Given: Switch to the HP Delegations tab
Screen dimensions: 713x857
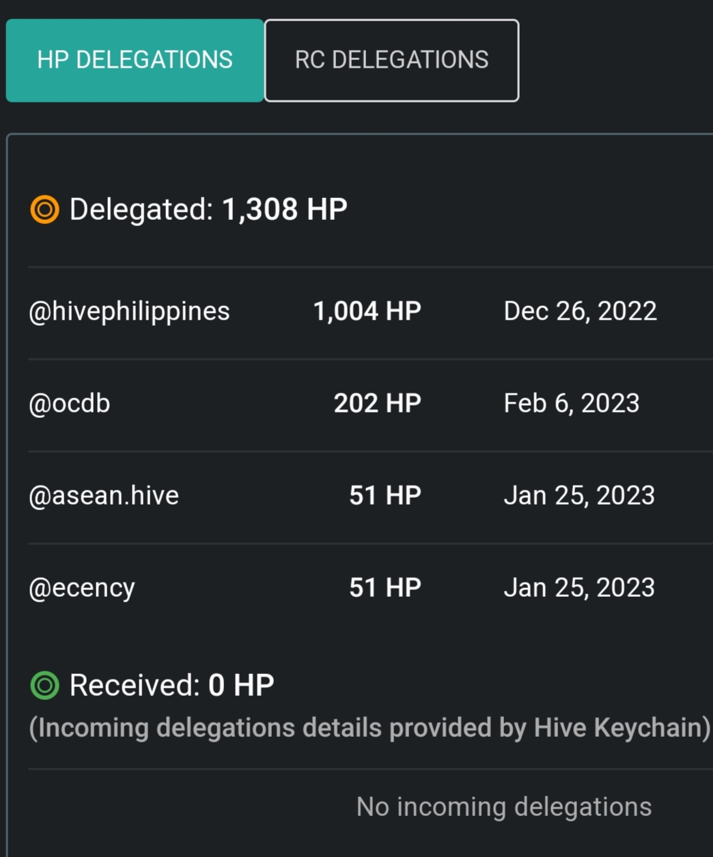Looking at the screenshot, I should click(x=135, y=60).
